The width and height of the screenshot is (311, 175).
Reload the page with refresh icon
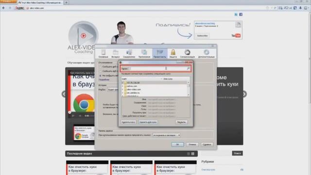tap(275, 8)
